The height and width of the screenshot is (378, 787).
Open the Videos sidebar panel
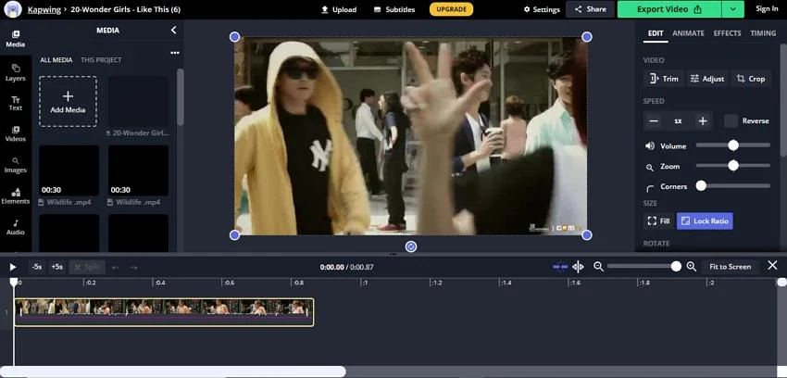[x=16, y=134]
